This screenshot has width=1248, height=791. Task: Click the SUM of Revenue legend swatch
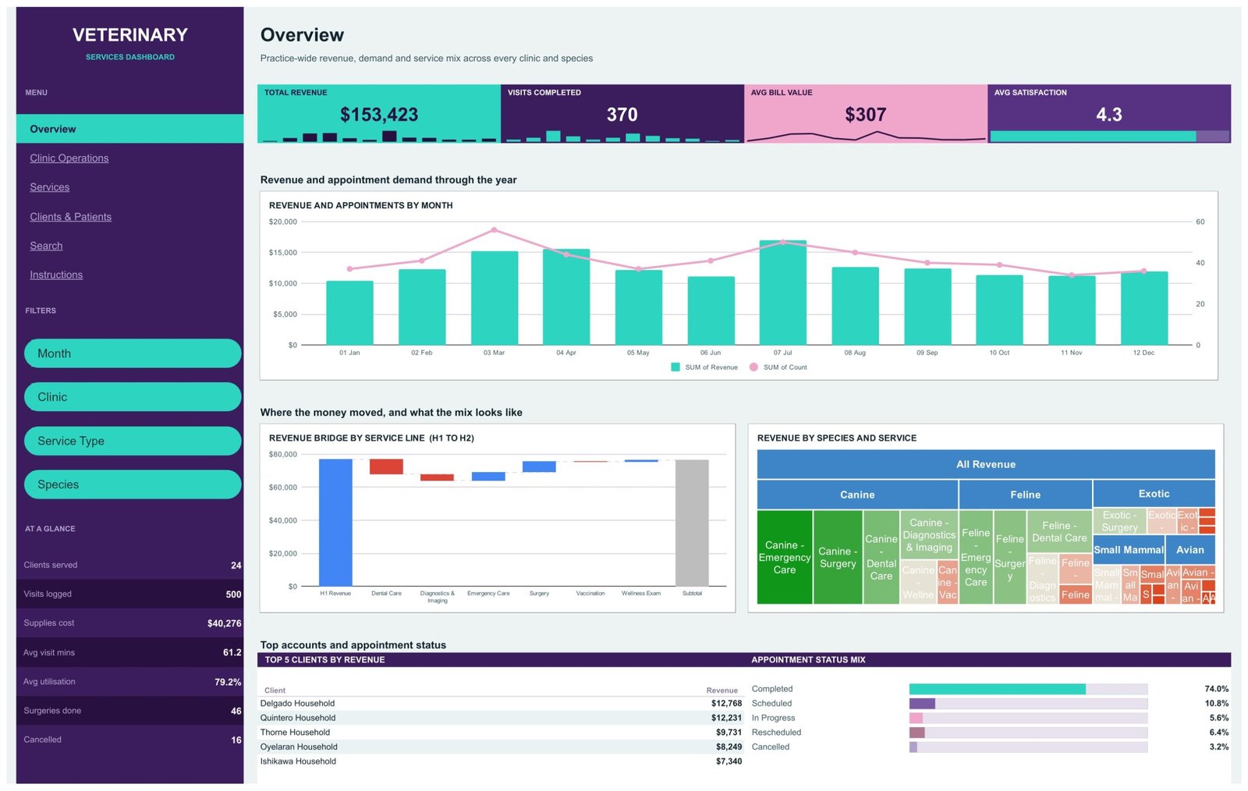point(675,367)
